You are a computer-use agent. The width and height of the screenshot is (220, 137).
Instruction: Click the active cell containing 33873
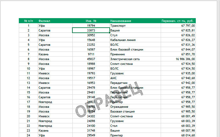[91, 31]
